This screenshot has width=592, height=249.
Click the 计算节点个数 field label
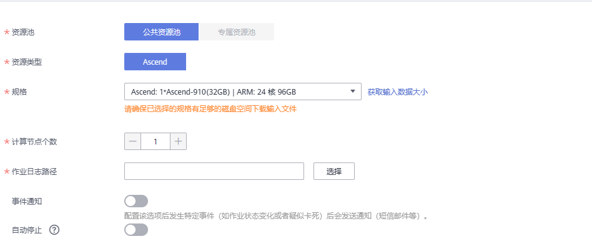34,142
